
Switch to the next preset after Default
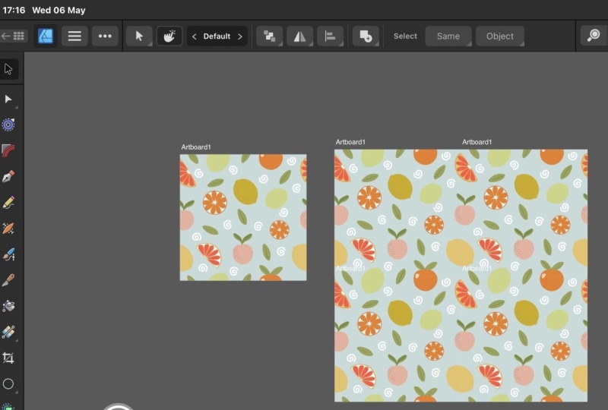coord(240,36)
